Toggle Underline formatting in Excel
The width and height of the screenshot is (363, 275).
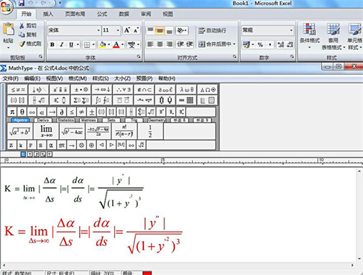point(71,44)
